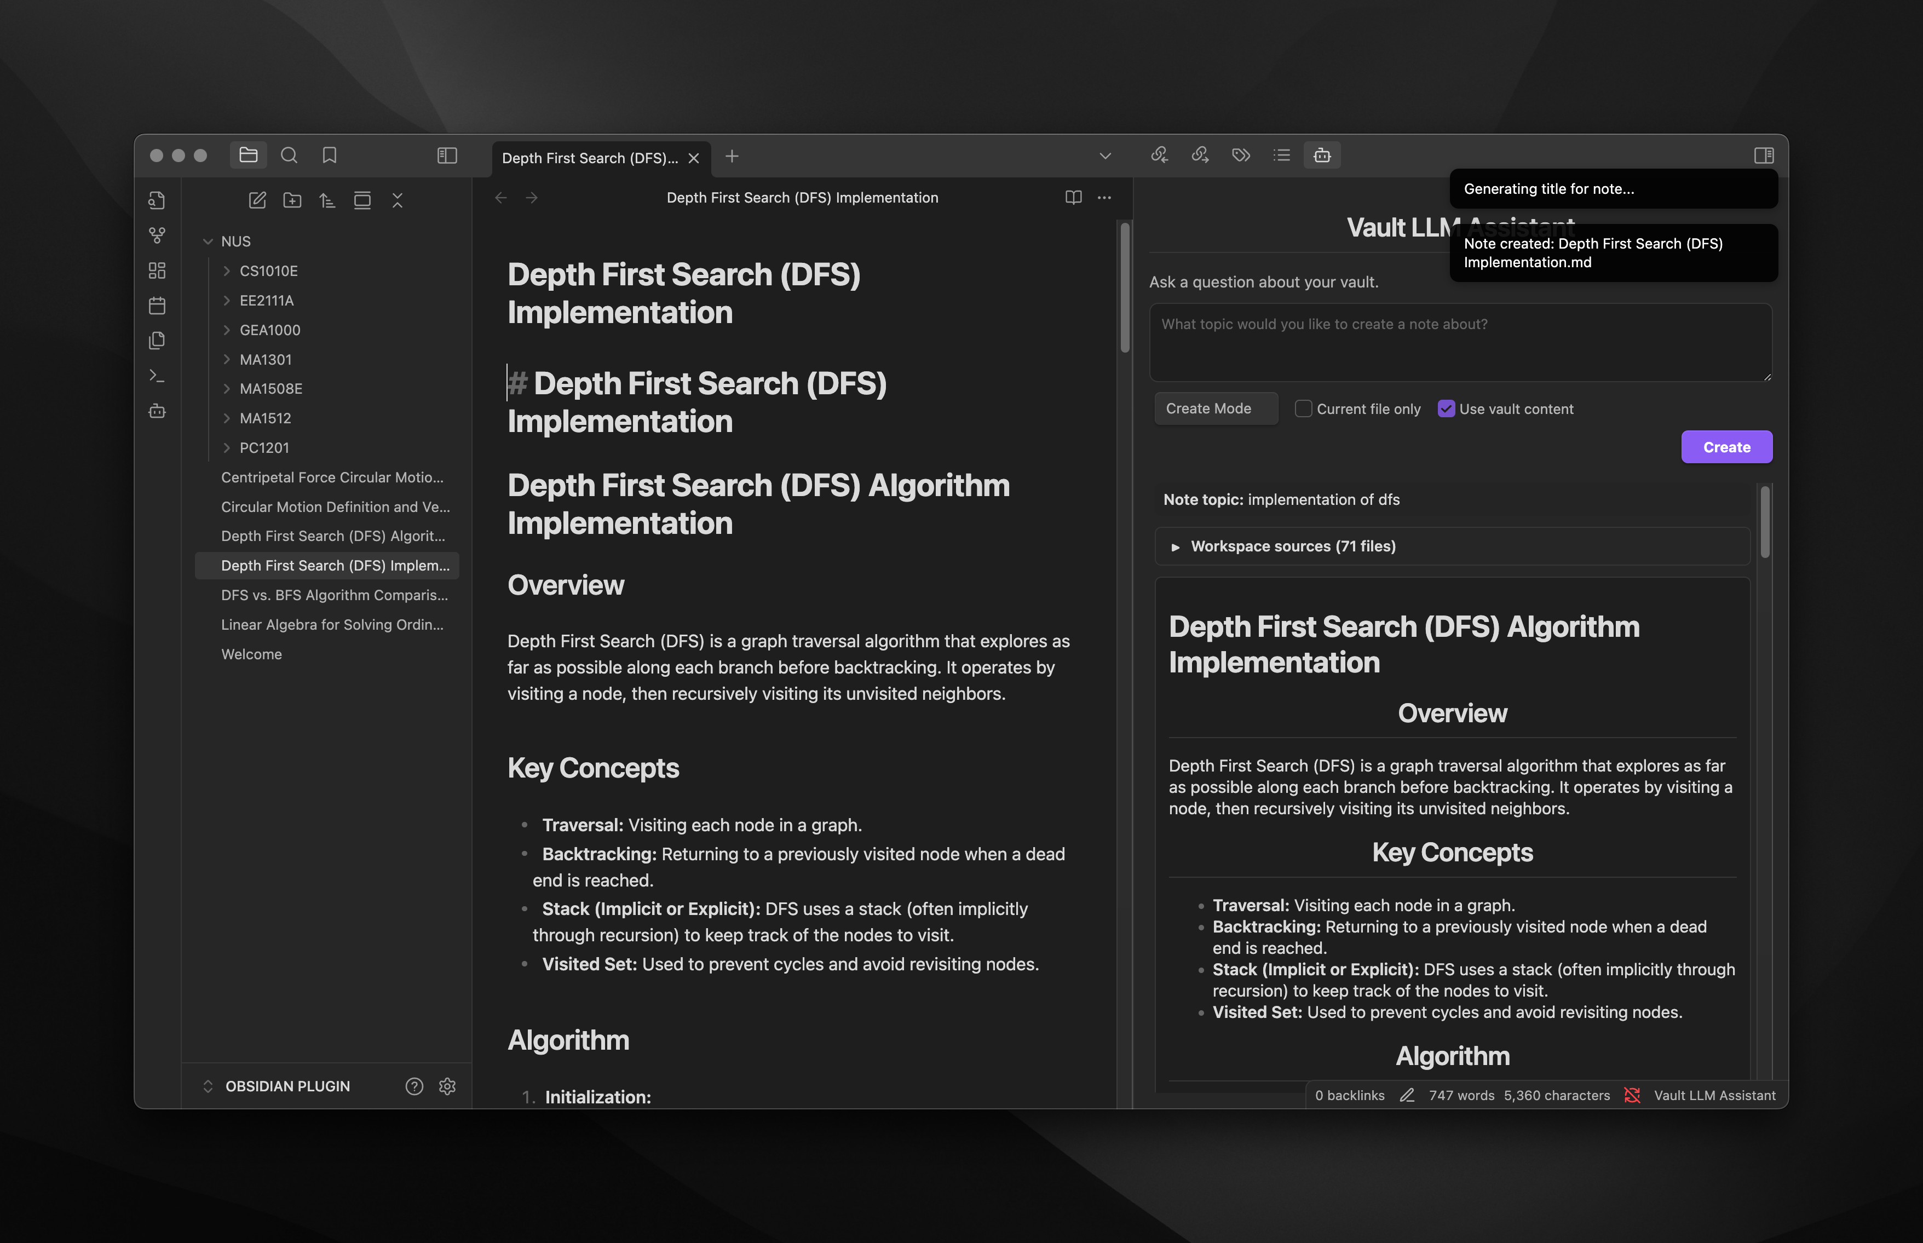Select the Depth First Search (DFS) tab
1923x1243 pixels.
[x=590, y=158]
